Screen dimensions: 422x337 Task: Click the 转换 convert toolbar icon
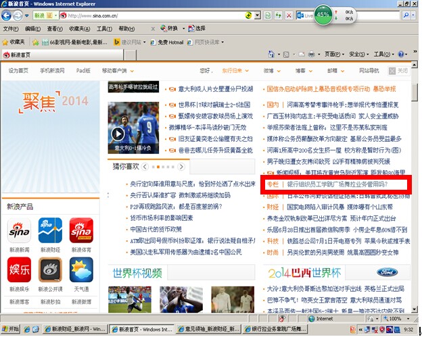pos(169,28)
